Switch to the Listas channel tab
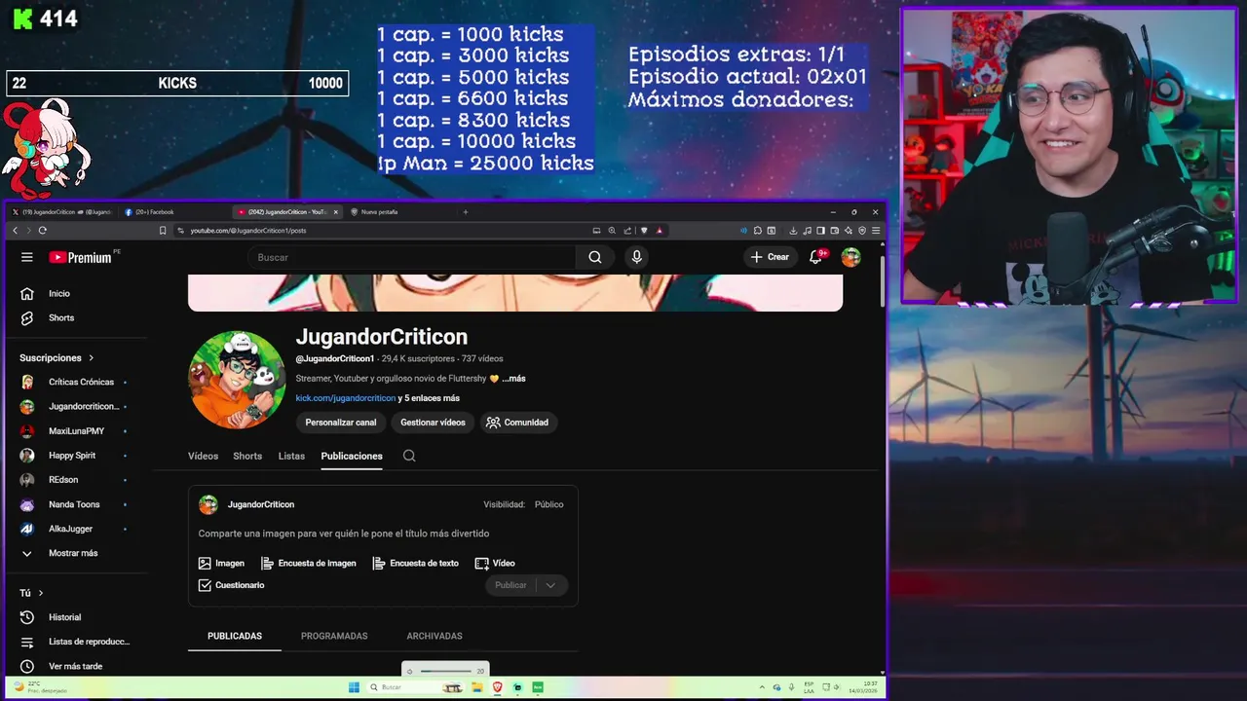The height and width of the screenshot is (701, 1247). [x=291, y=456]
